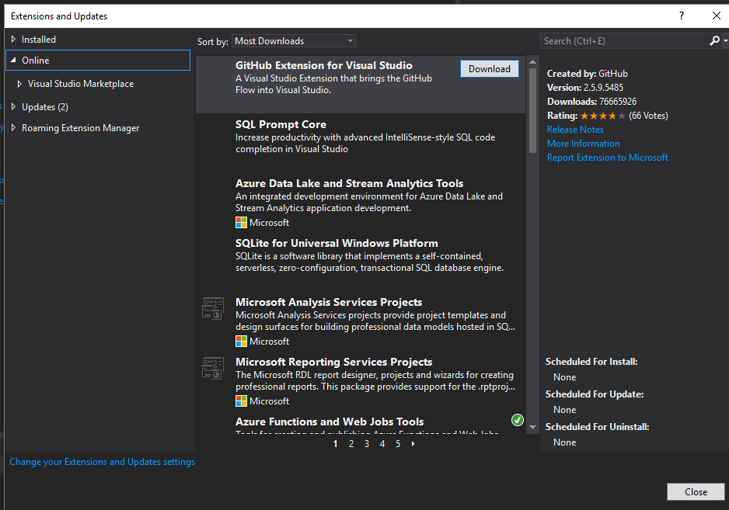
Task: Expand the Installed tree node
Action: pyautogui.click(x=13, y=40)
